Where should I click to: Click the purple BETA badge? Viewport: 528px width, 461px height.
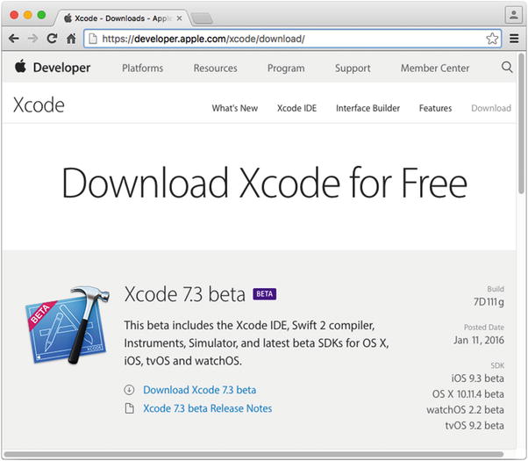(265, 294)
